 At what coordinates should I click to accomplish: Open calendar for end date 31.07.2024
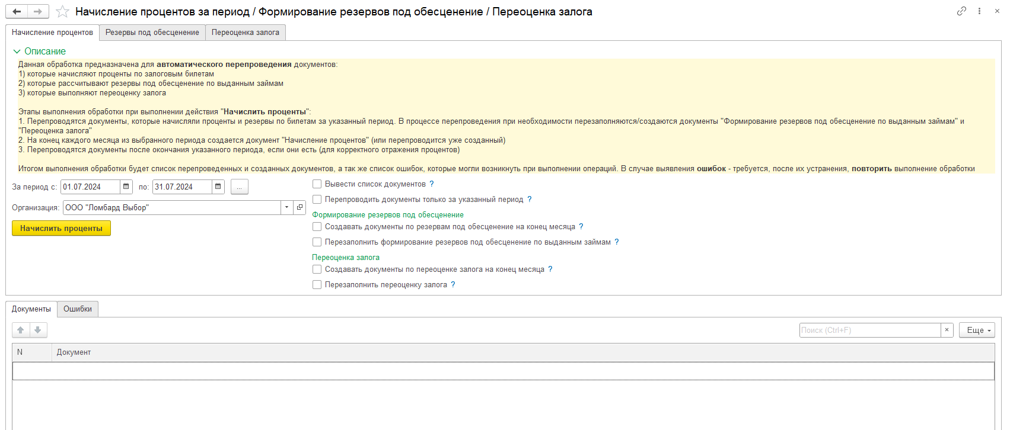pyautogui.click(x=218, y=187)
